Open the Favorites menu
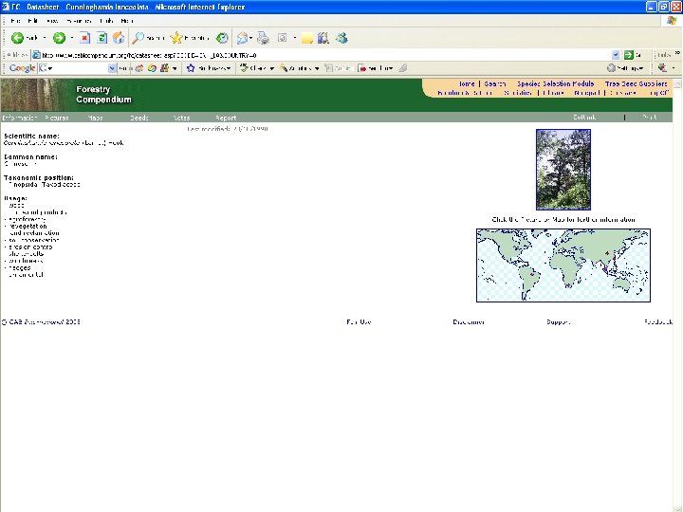 coord(79,21)
